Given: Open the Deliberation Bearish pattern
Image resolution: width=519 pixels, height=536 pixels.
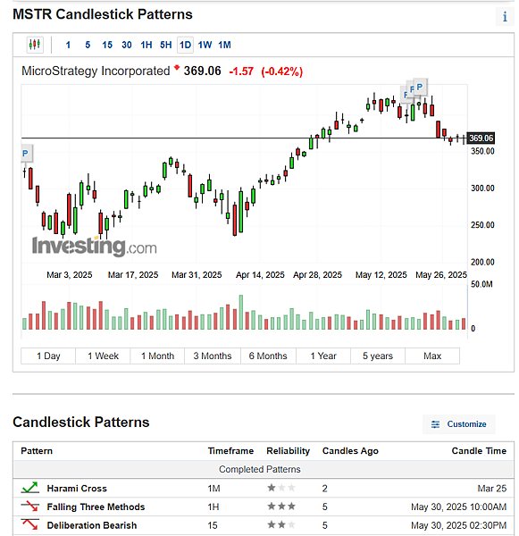Looking at the screenshot, I should pos(92,525).
